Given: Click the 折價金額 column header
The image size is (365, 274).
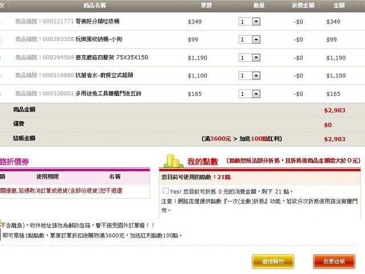Looking at the screenshot, I should tap(303, 5).
